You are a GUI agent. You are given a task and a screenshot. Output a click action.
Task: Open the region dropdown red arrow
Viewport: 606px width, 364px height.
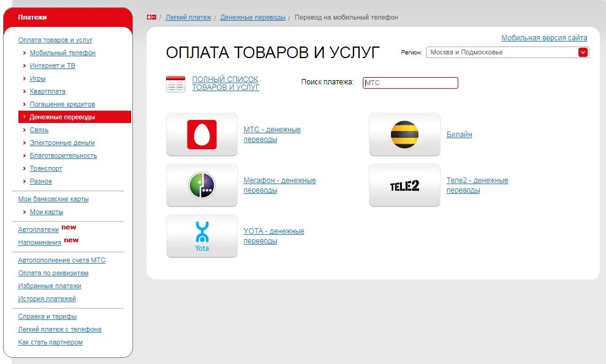(583, 53)
